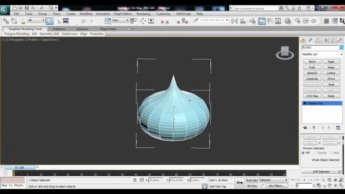Open the Graph Editors menu

(x=122, y=13)
